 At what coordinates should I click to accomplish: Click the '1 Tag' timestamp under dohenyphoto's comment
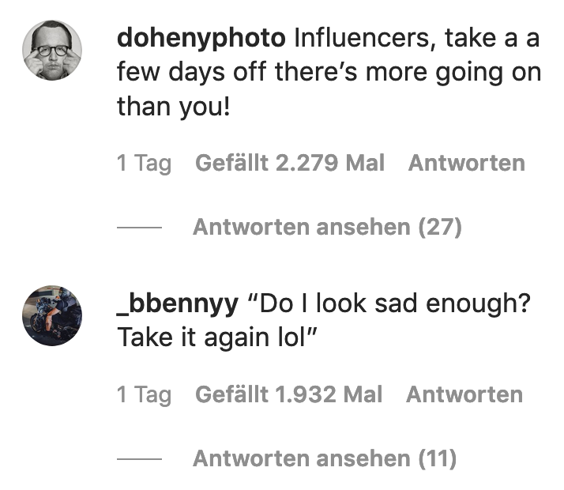coord(144,164)
